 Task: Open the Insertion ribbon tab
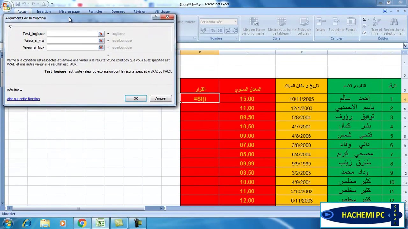point(44,12)
